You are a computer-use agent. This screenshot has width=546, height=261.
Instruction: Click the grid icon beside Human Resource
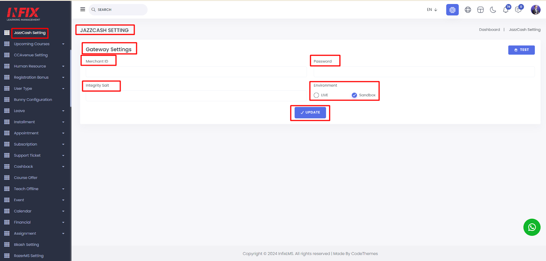(7, 66)
